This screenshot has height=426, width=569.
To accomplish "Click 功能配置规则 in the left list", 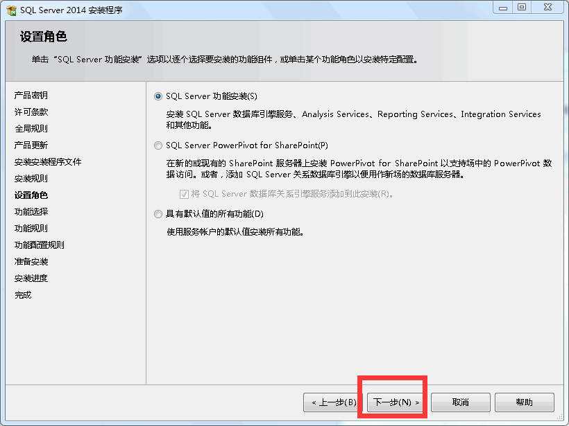I will tap(39, 245).
